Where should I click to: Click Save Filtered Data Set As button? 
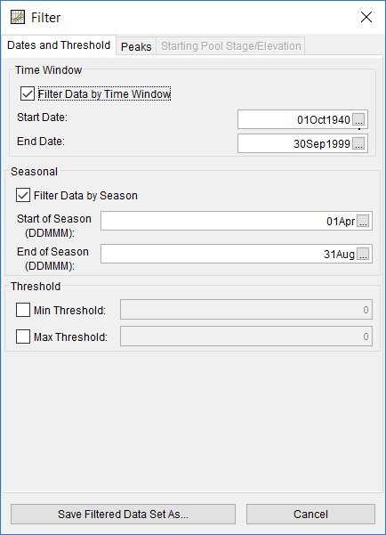[123, 514]
